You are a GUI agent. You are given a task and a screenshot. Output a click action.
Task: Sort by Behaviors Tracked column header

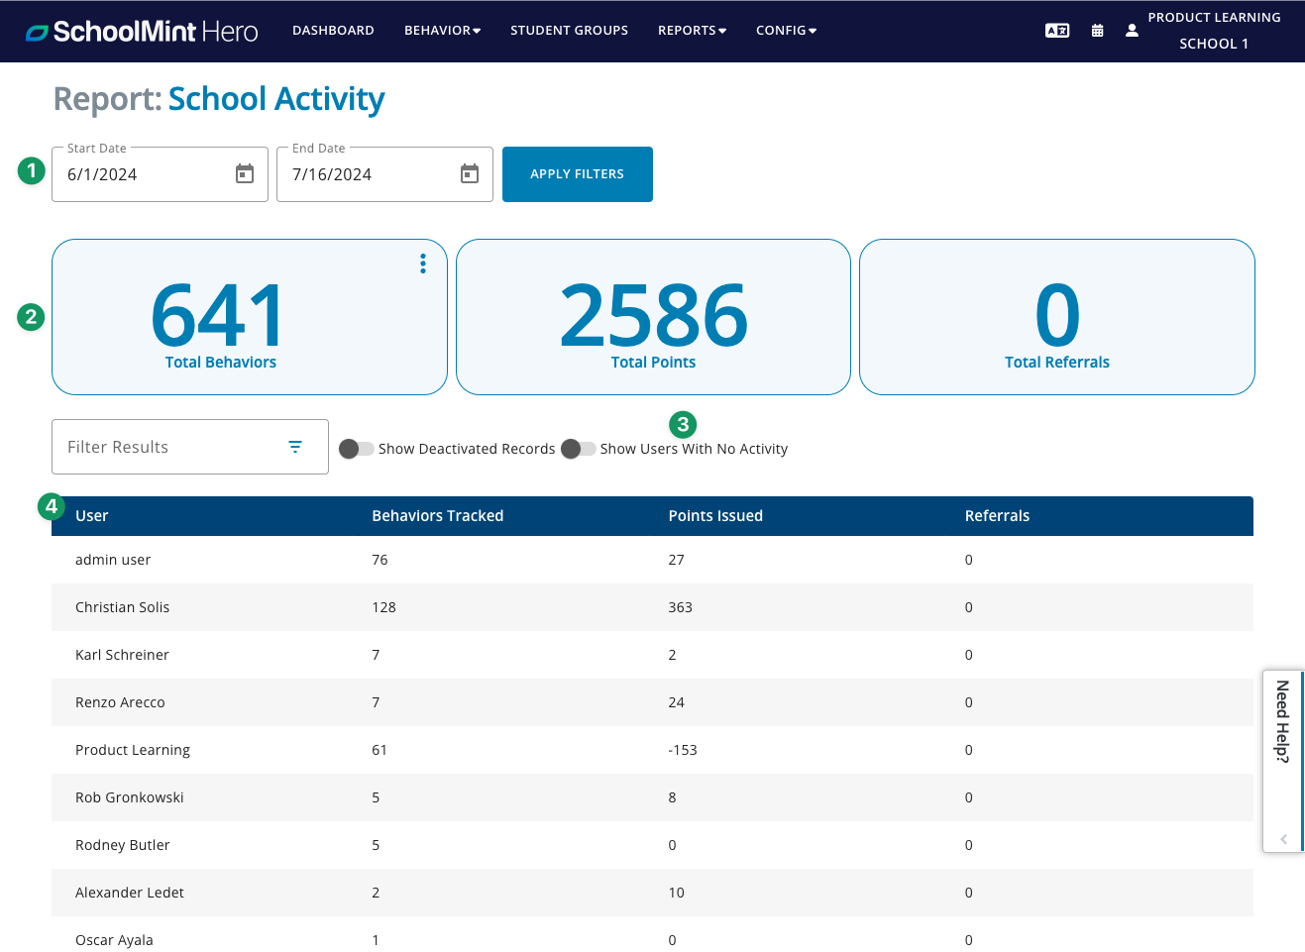coord(438,516)
